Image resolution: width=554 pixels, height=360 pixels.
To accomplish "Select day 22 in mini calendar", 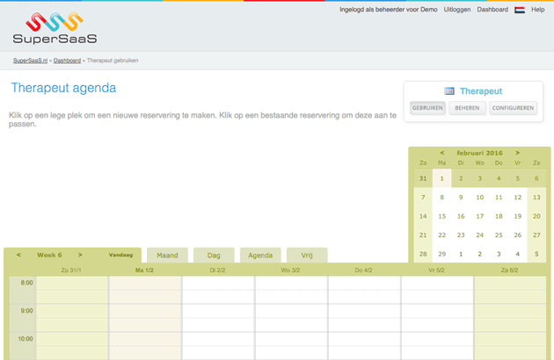I will pyautogui.click(x=441, y=235).
